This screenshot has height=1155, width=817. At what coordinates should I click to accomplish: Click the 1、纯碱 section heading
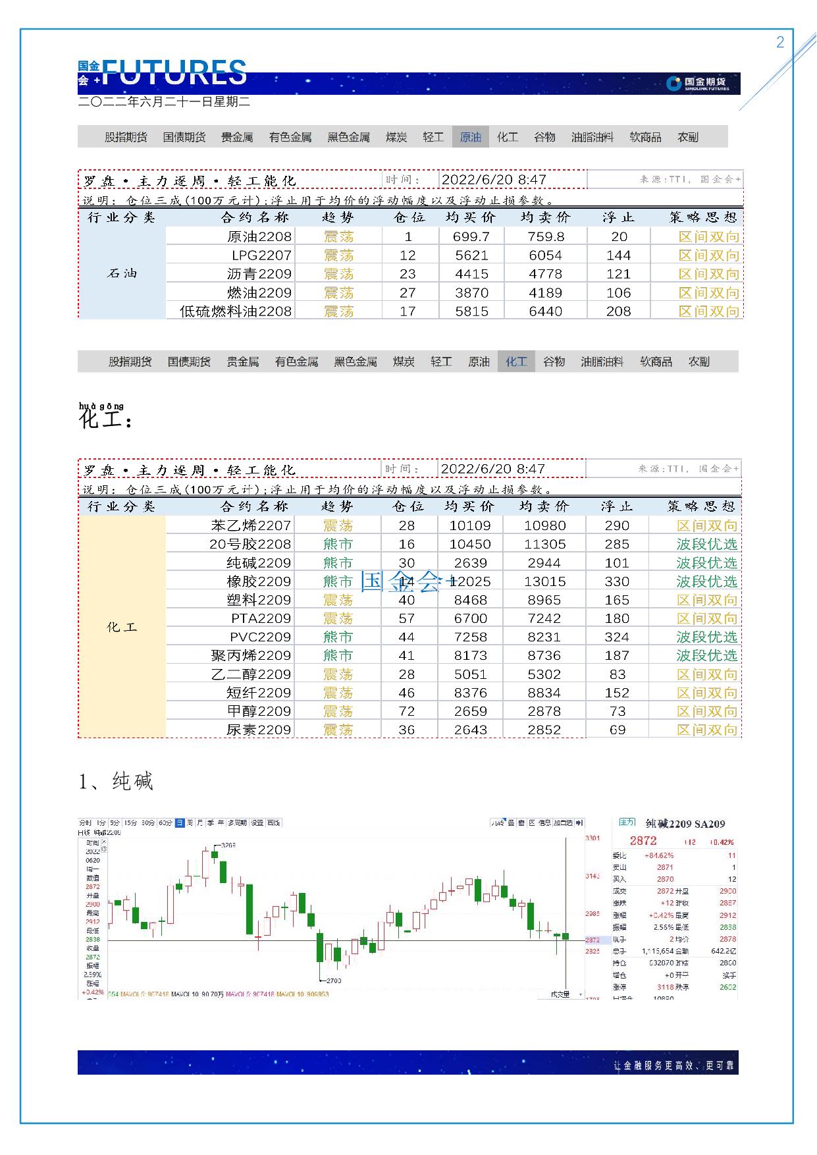pyautogui.click(x=116, y=782)
